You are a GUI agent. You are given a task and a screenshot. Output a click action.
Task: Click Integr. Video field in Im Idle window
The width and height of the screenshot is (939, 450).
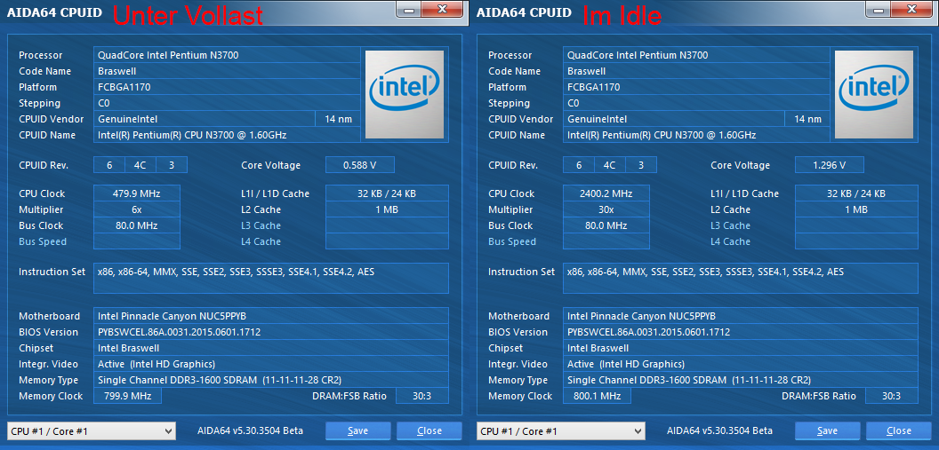[741, 364]
